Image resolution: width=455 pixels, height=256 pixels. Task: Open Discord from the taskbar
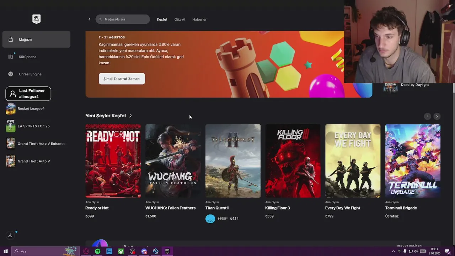[144, 251]
